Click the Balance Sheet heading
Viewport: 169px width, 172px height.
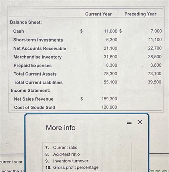point(26,22)
